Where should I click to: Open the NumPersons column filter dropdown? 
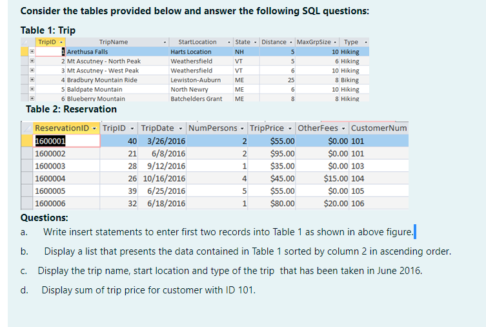point(242,129)
